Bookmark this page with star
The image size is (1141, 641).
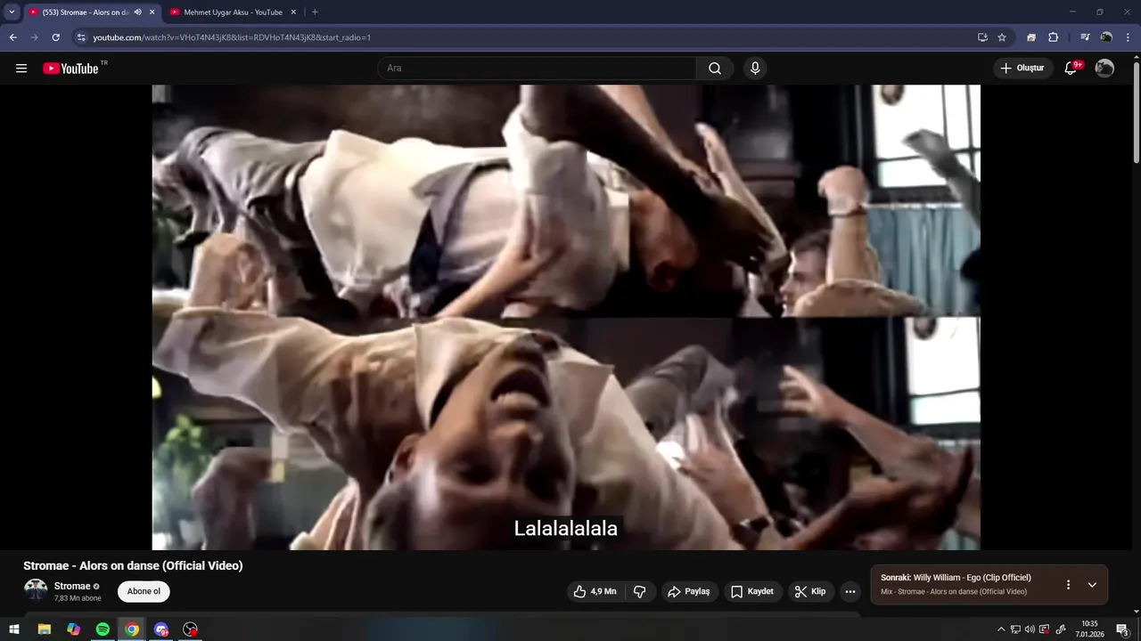(1002, 37)
